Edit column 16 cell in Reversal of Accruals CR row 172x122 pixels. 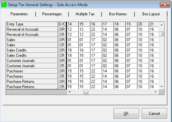click(96, 35)
